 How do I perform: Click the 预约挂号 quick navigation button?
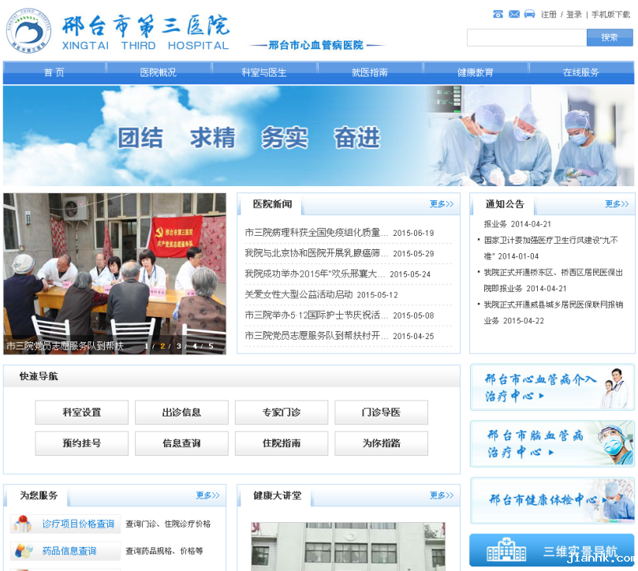click(x=82, y=443)
